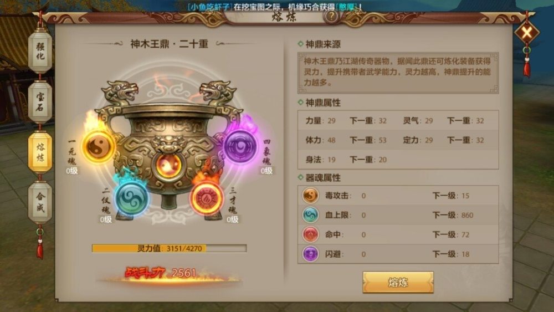Click player name 小鱼吃虾子 in announcement
This screenshot has width=554, height=312.
pos(209,7)
